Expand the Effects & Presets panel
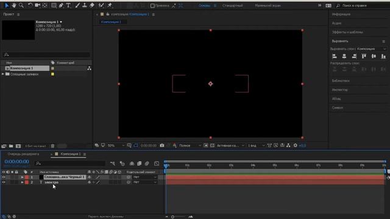 347,32
